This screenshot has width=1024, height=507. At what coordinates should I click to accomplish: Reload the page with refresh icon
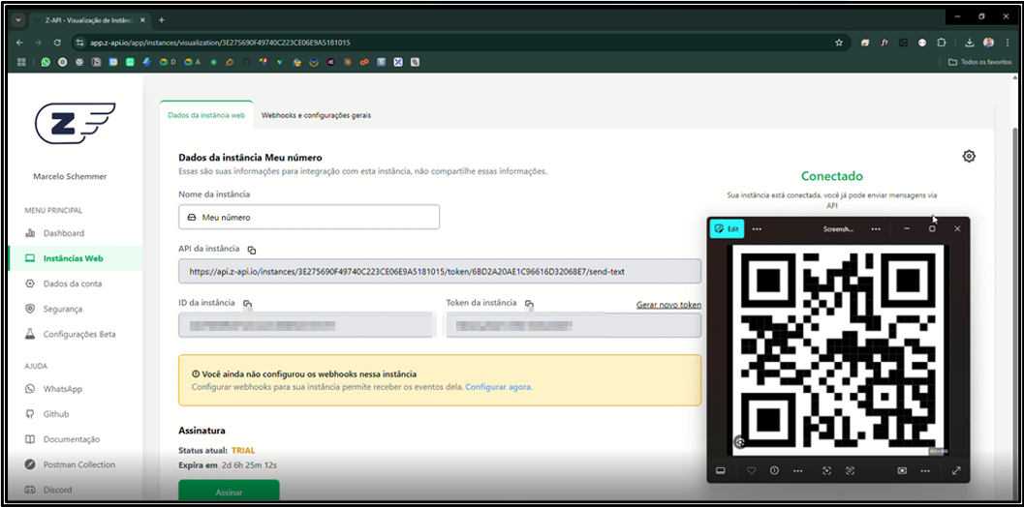coord(57,43)
